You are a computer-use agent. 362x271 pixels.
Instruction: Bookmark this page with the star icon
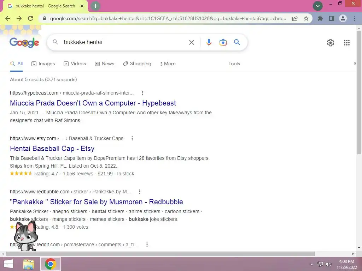(306, 18)
